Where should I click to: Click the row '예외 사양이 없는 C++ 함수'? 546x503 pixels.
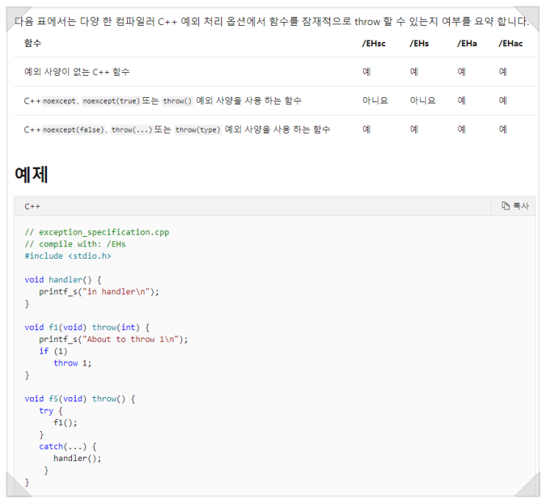click(x=274, y=72)
